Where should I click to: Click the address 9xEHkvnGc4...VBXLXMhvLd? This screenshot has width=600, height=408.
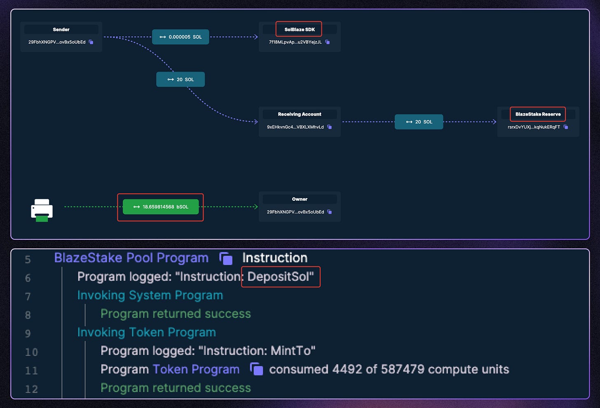point(295,127)
